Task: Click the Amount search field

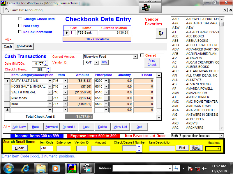Action: click(x=101, y=148)
